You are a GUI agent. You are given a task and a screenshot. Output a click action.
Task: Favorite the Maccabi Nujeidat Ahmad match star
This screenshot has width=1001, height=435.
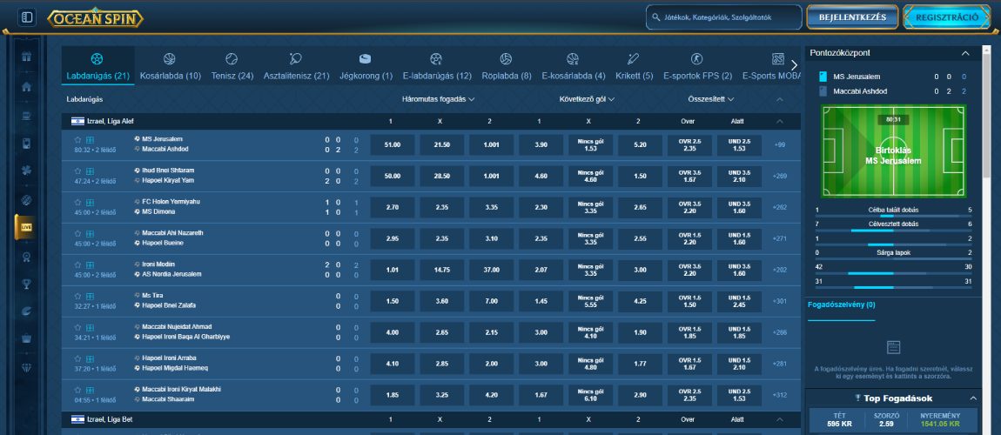[77, 327]
